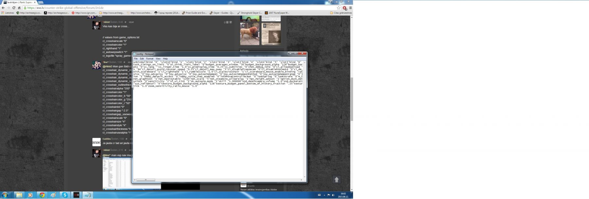Bookmark this page with the star
Image resolution: width=589 pixels, height=199 pixels.
tap(338, 8)
